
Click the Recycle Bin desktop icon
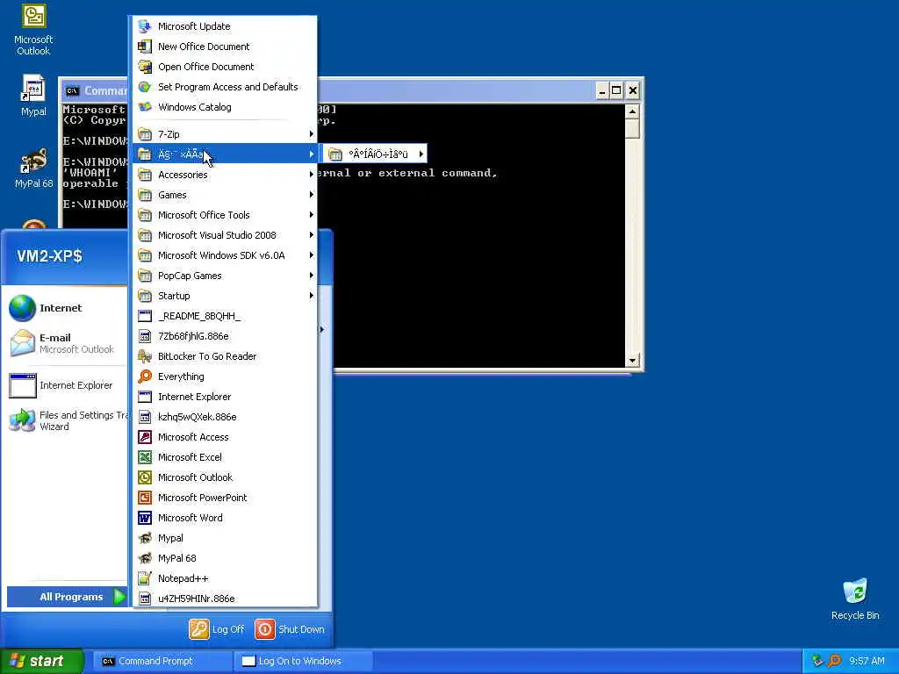855,599
